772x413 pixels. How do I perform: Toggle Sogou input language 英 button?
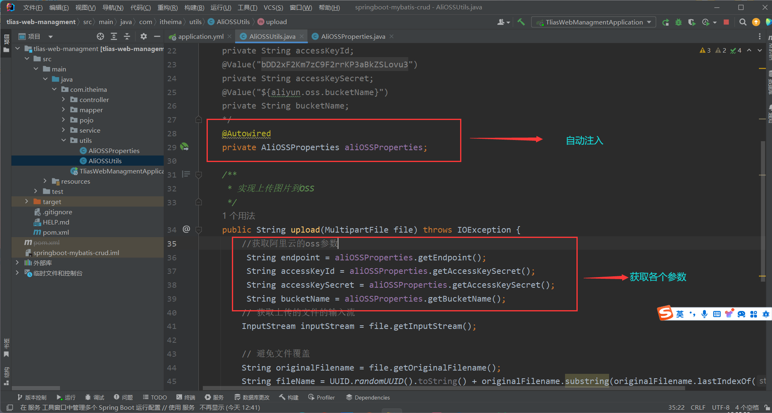click(x=680, y=314)
